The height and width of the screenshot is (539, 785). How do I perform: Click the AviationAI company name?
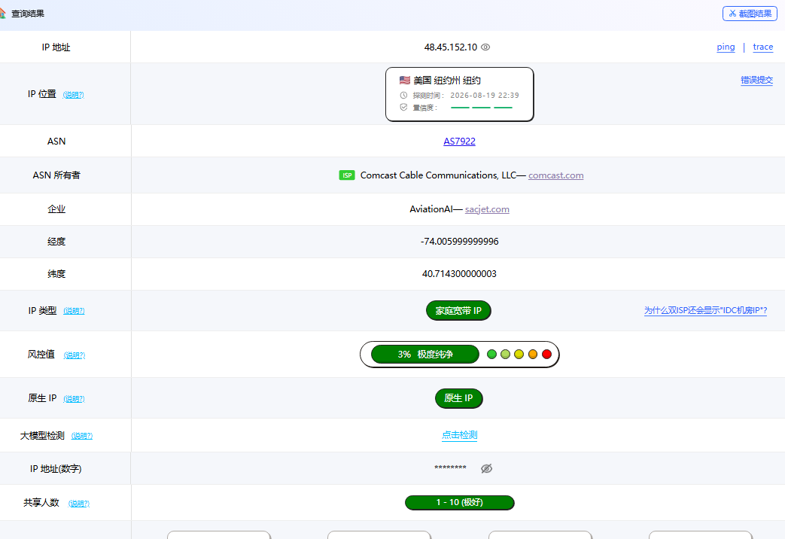pos(431,209)
